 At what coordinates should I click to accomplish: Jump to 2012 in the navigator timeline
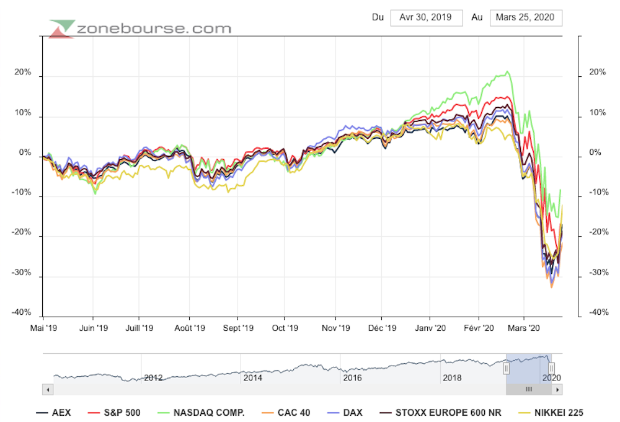154,377
